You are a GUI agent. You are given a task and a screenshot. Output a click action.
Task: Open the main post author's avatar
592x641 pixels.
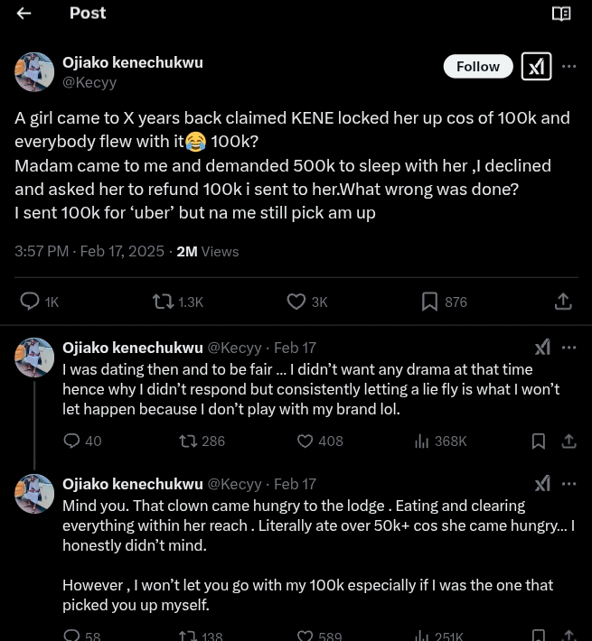coord(34,72)
